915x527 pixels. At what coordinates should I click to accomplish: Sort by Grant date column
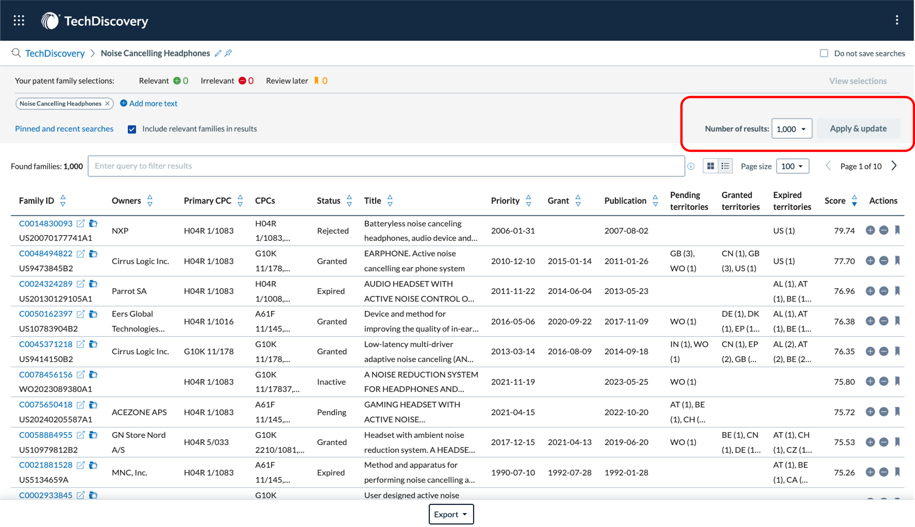pos(578,200)
